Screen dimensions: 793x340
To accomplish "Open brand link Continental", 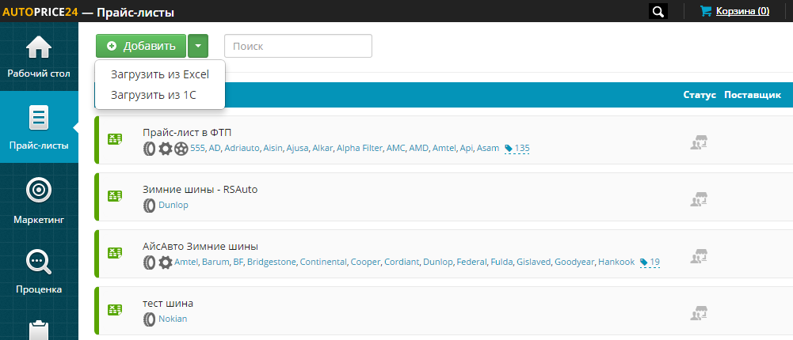I will (x=324, y=262).
